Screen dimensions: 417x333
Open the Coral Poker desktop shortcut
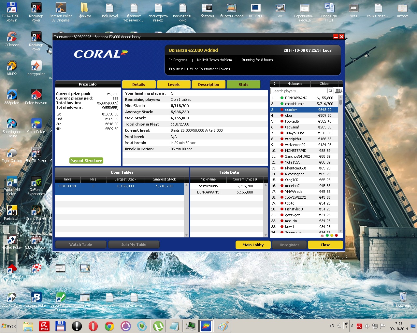tap(36, 126)
